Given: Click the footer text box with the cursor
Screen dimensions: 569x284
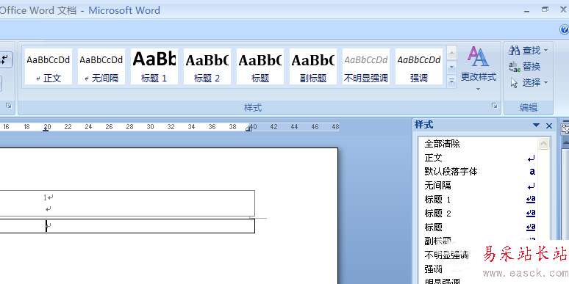Looking at the screenshot, I should coord(127,226).
